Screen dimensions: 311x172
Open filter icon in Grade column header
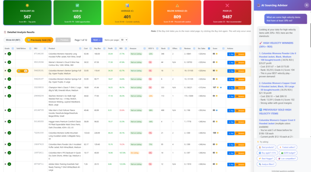point(13,49)
